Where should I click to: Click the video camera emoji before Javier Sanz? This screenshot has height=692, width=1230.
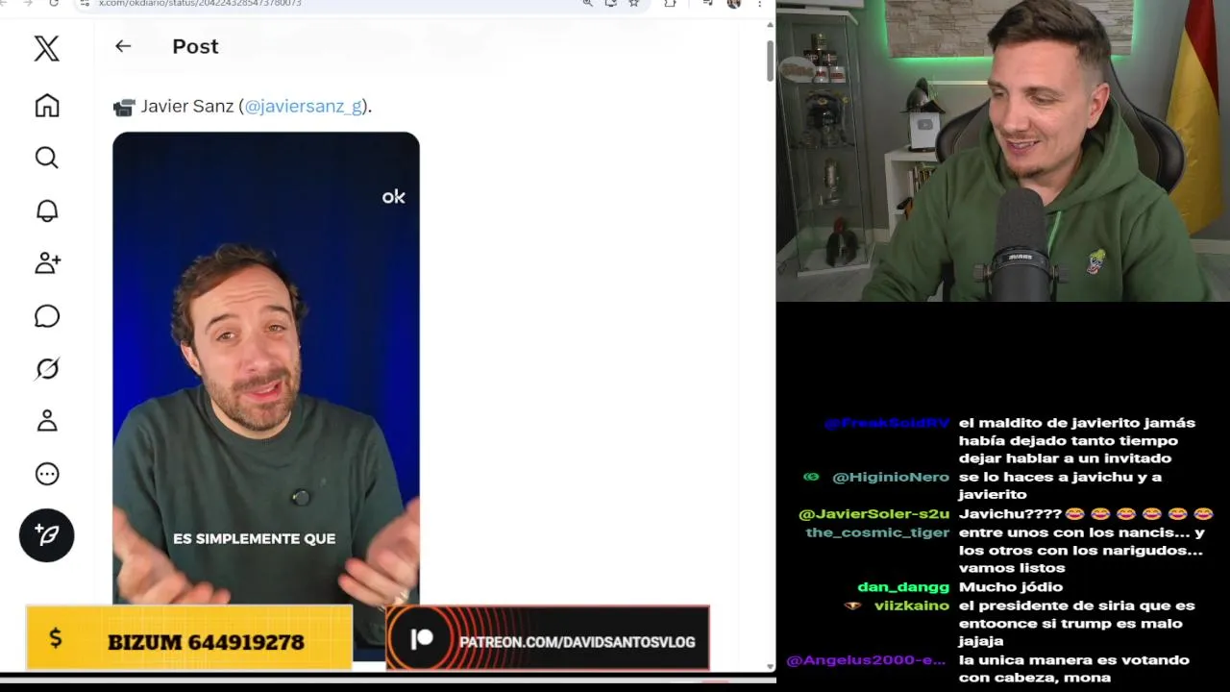pos(124,107)
